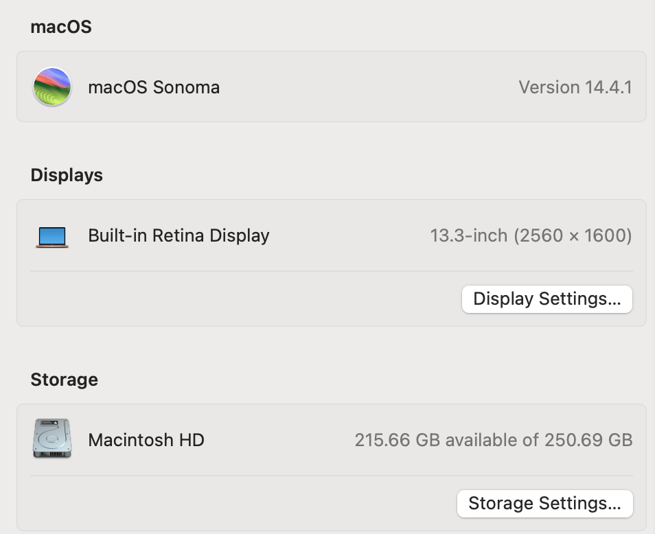Select the Macintosh HD volume name
The height and width of the screenshot is (534, 655).
point(146,440)
